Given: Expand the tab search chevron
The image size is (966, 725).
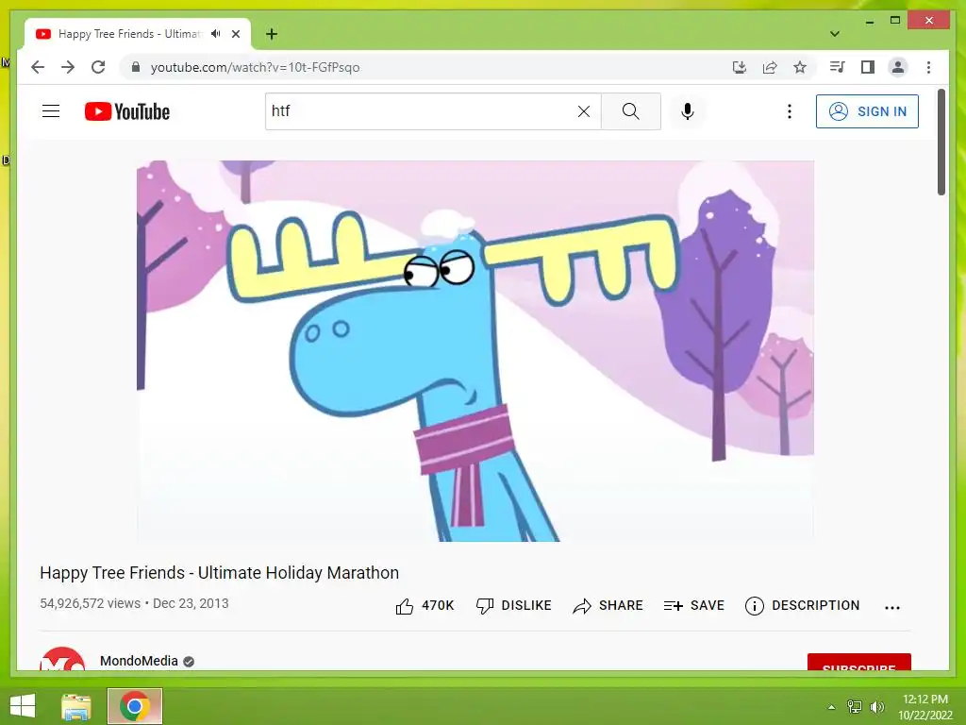Looking at the screenshot, I should [x=835, y=34].
